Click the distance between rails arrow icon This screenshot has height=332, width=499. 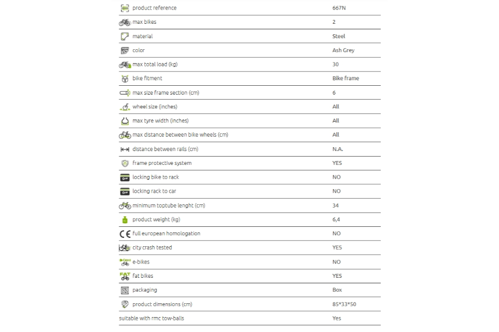tap(125, 149)
